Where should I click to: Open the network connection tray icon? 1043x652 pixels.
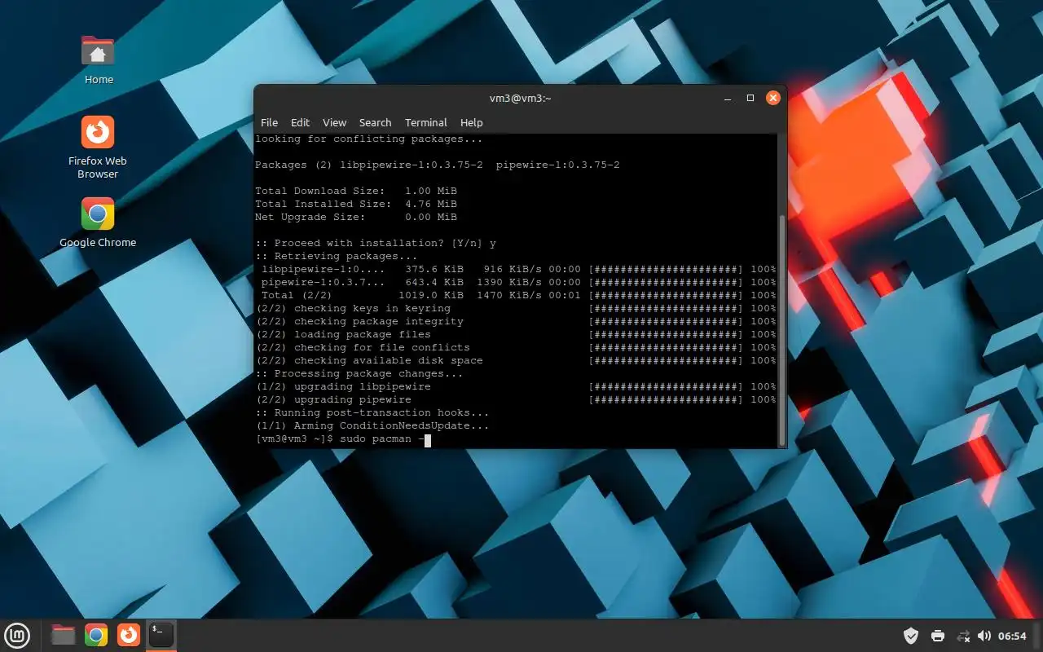click(963, 636)
